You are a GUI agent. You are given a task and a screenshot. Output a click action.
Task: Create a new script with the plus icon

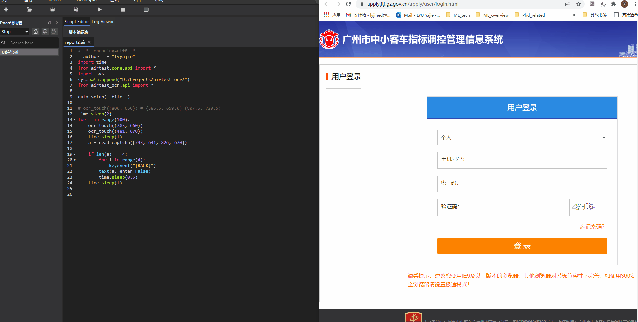[6, 10]
